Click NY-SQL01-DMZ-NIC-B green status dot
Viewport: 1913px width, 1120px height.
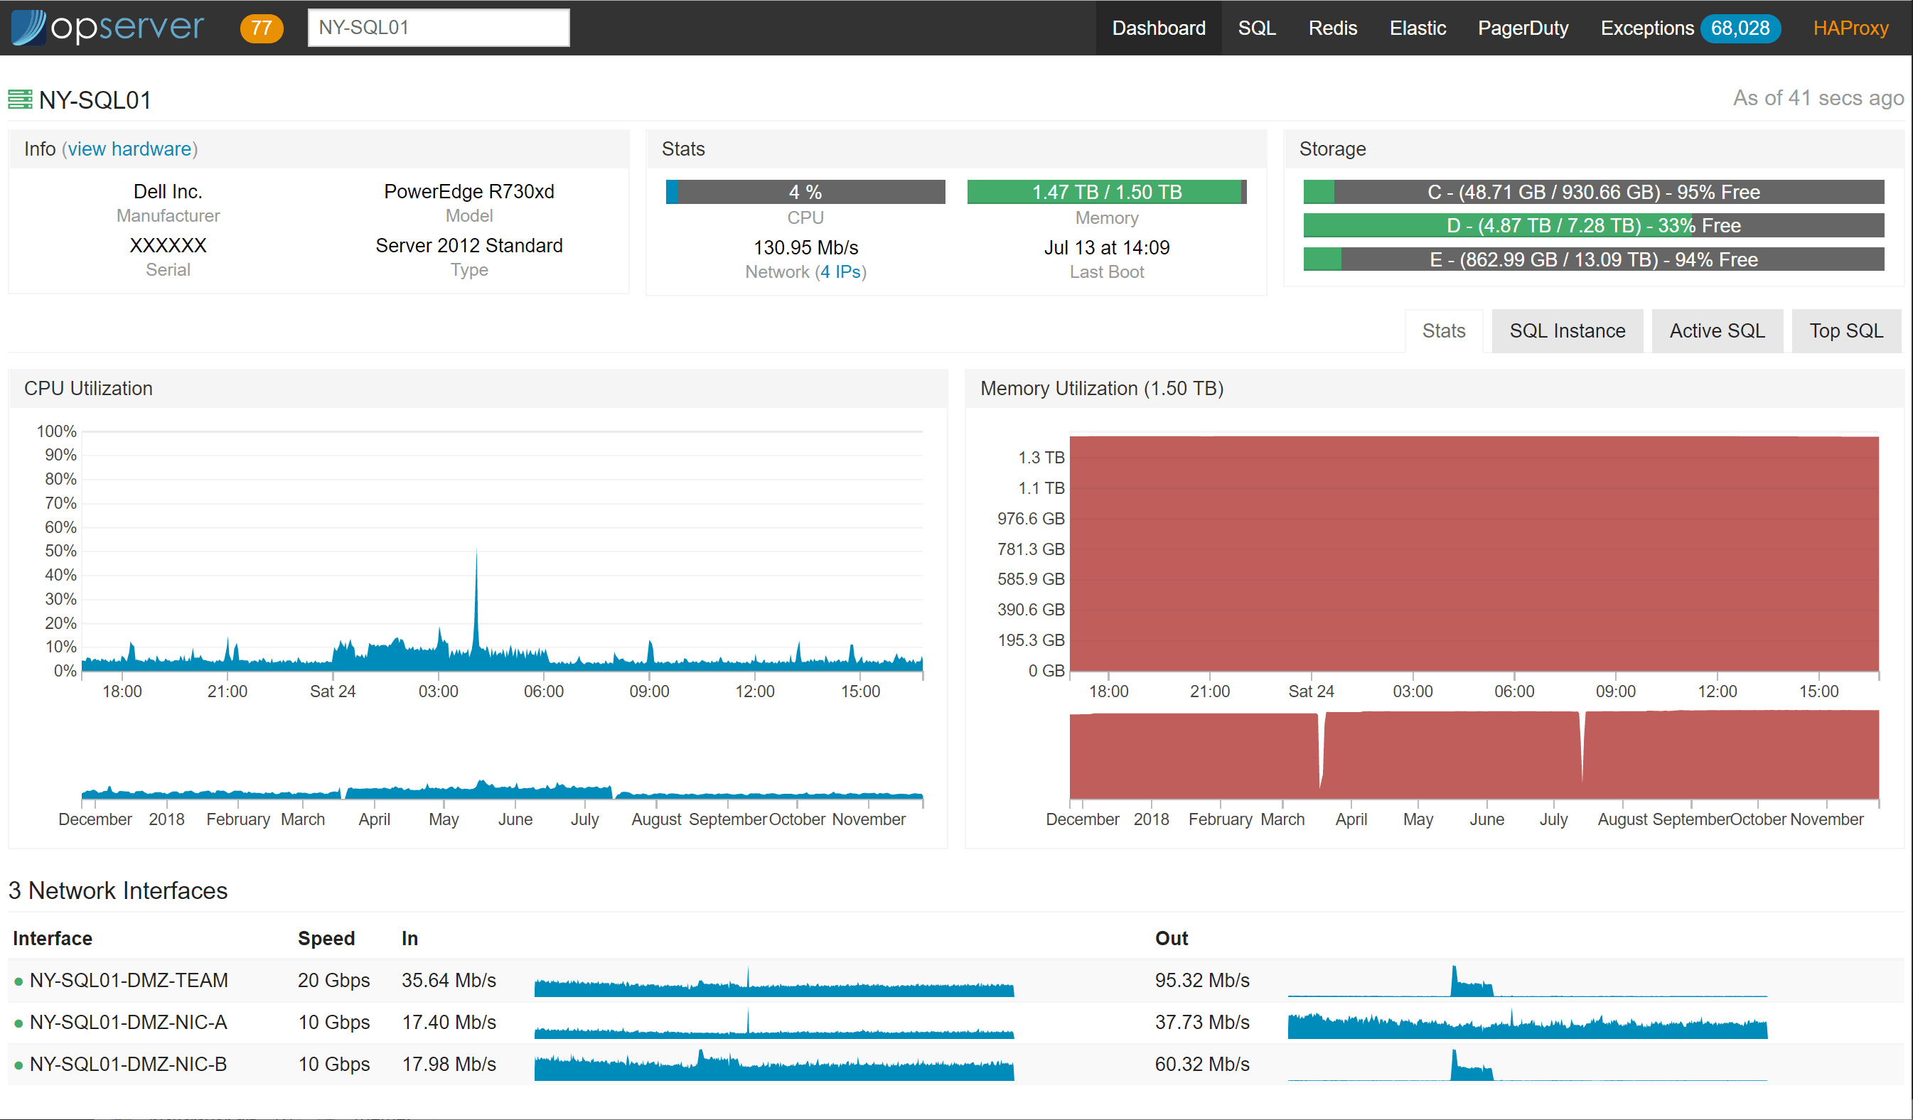(18, 1065)
